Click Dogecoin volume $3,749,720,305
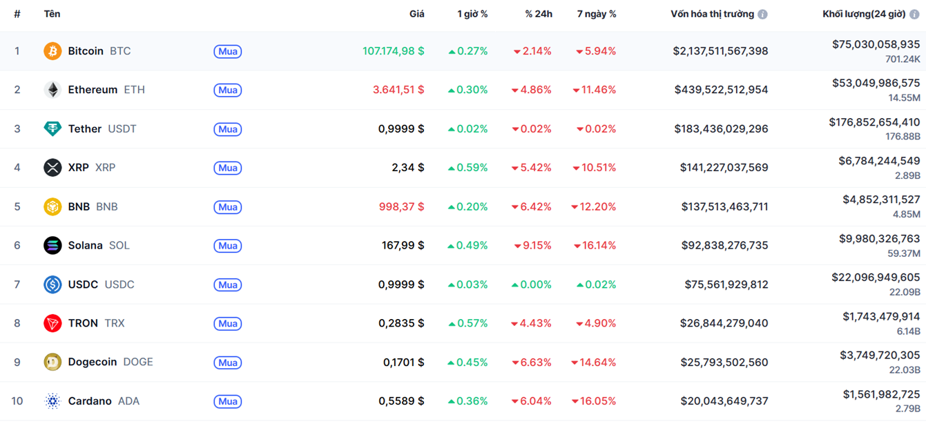The width and height of the screenshot is (926, 424). 880,356
